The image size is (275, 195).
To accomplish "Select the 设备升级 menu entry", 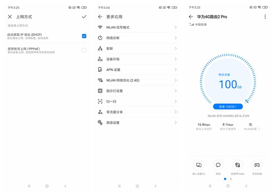I will [137, 59].
